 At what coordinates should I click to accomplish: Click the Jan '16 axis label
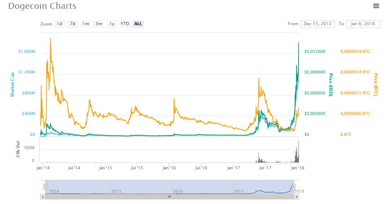click(x=169, y=168)
